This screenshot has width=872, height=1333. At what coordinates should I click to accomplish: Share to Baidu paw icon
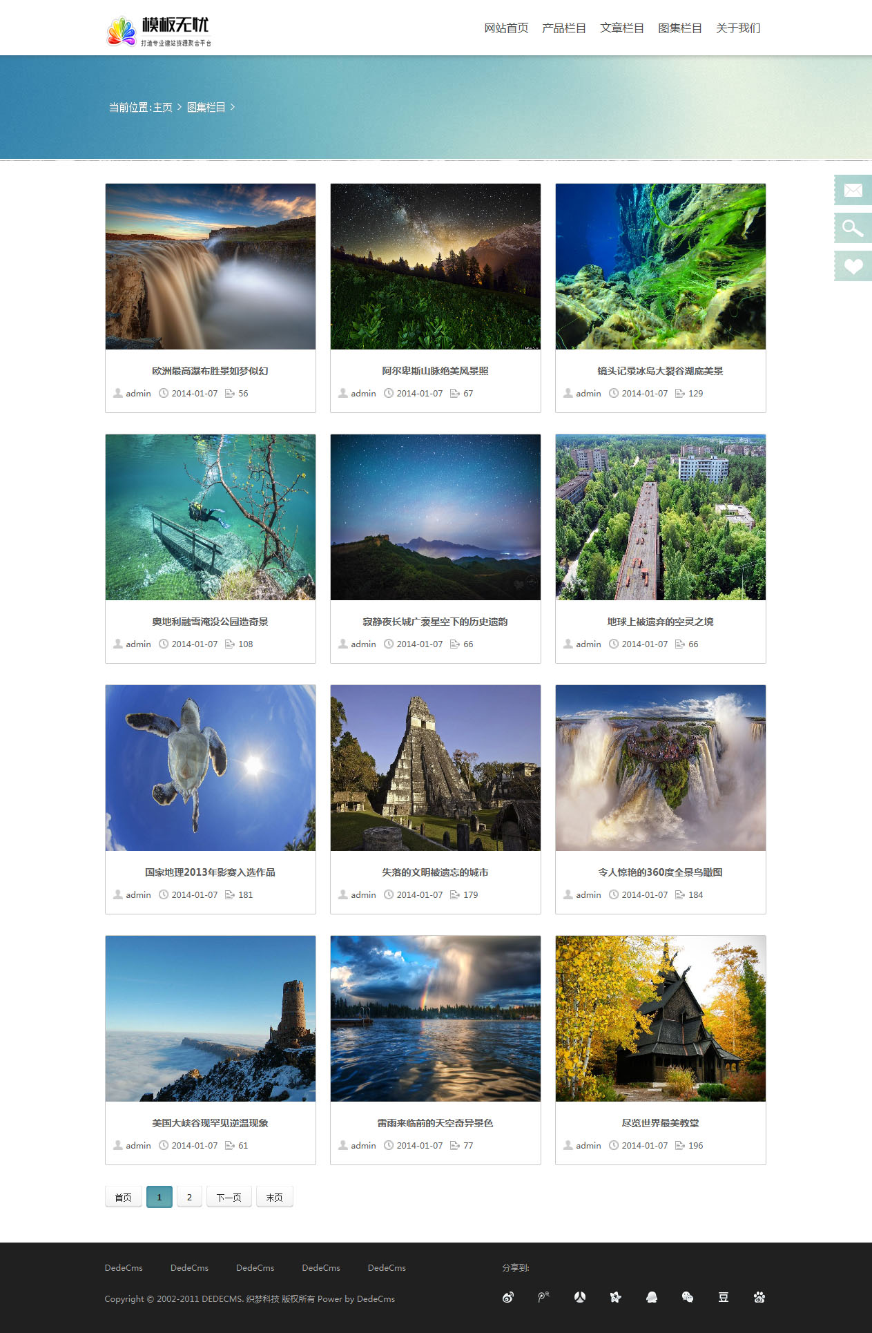point(759,1297)
